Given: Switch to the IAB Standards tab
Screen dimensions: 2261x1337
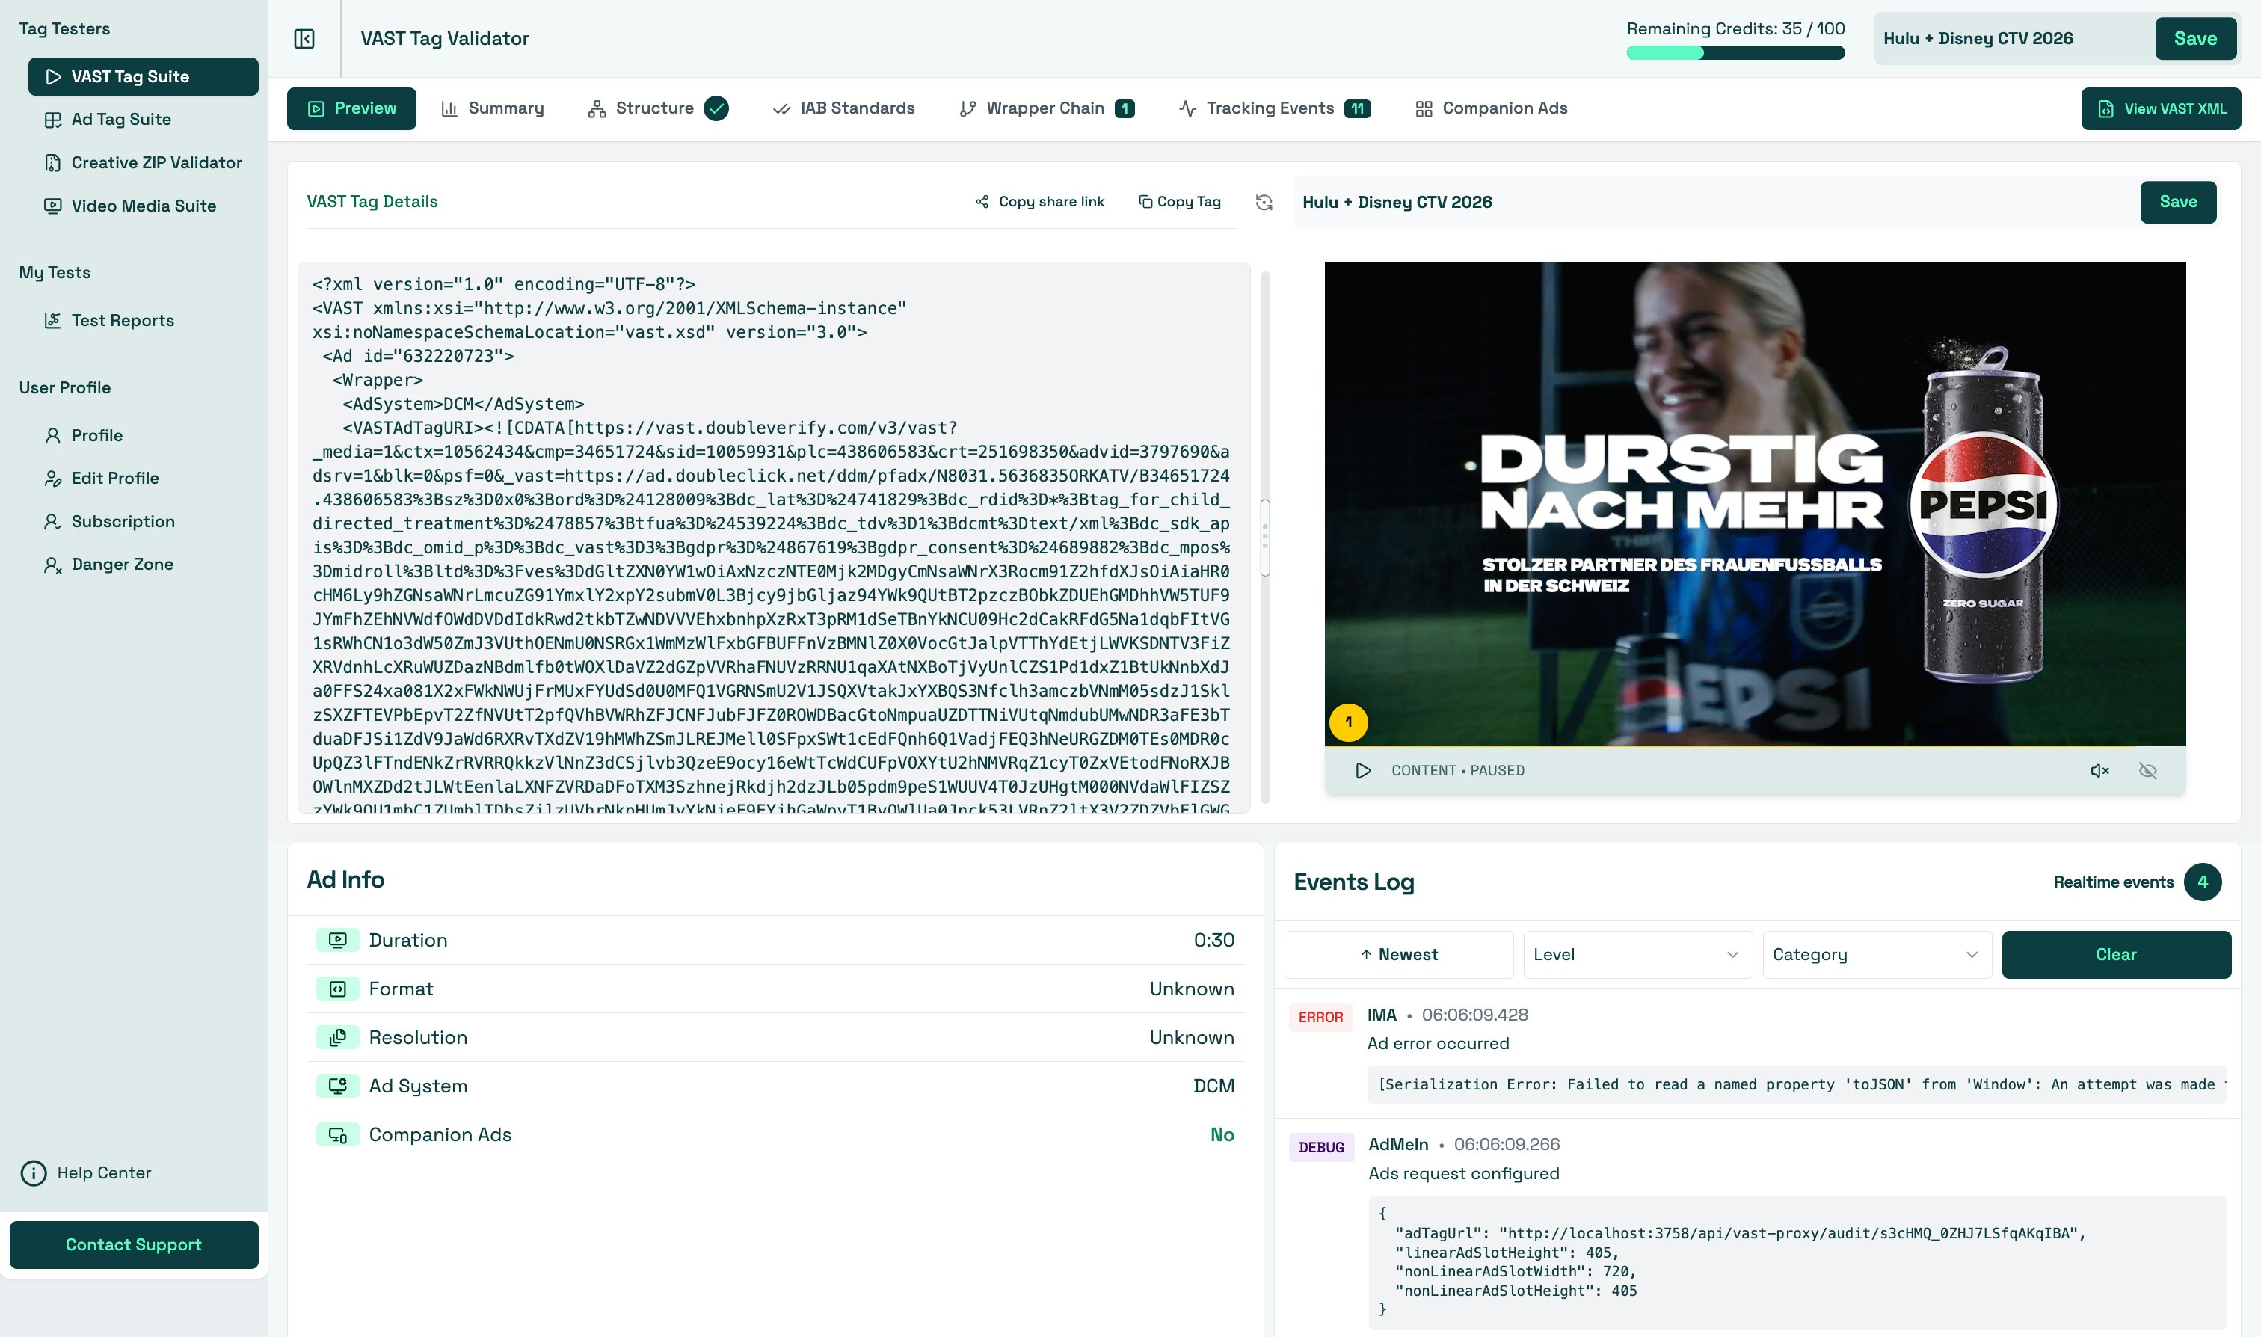Looking at the screenshot, I should pos(843,109).
